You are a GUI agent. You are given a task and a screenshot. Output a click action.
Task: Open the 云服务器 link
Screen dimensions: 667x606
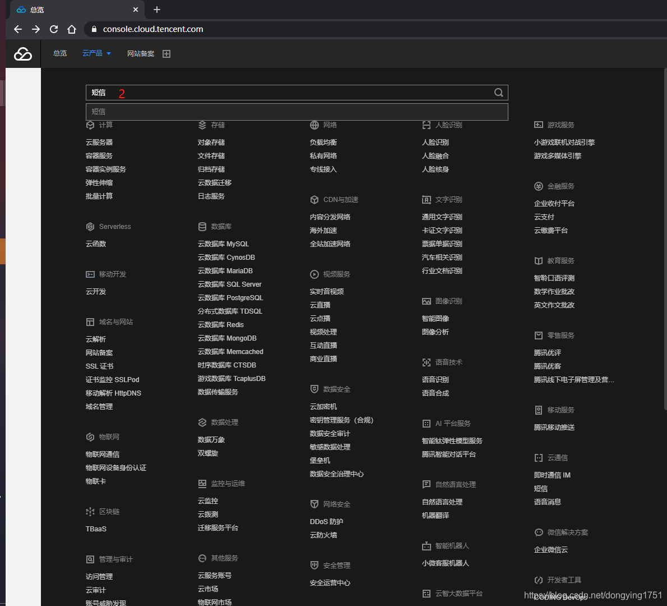[x=99, y=142]
